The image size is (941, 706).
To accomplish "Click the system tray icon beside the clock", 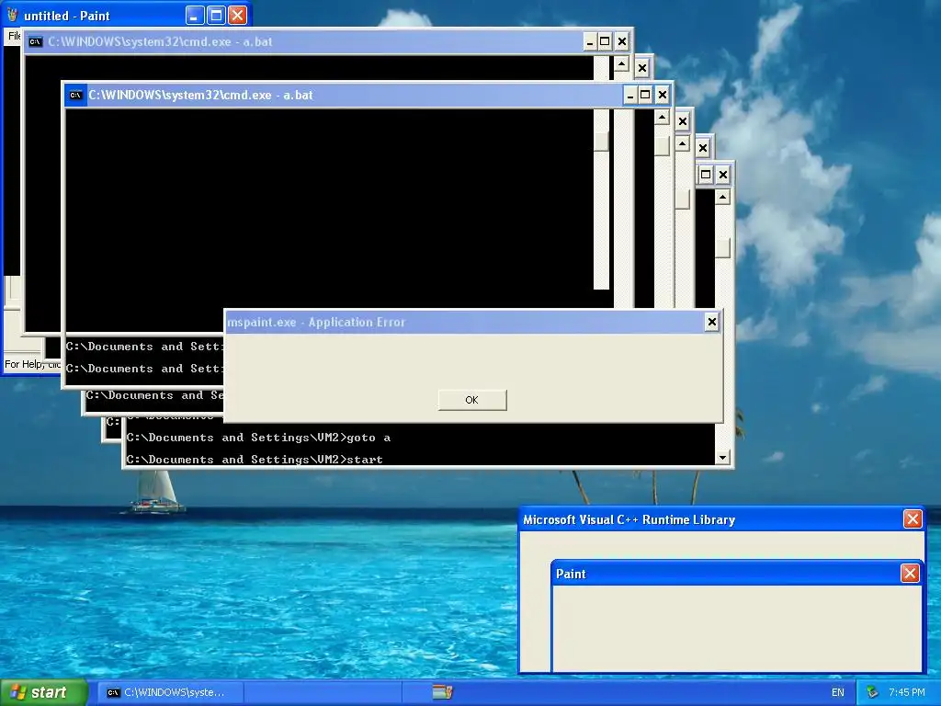I will pyautogui.click(x=872, y=692).
